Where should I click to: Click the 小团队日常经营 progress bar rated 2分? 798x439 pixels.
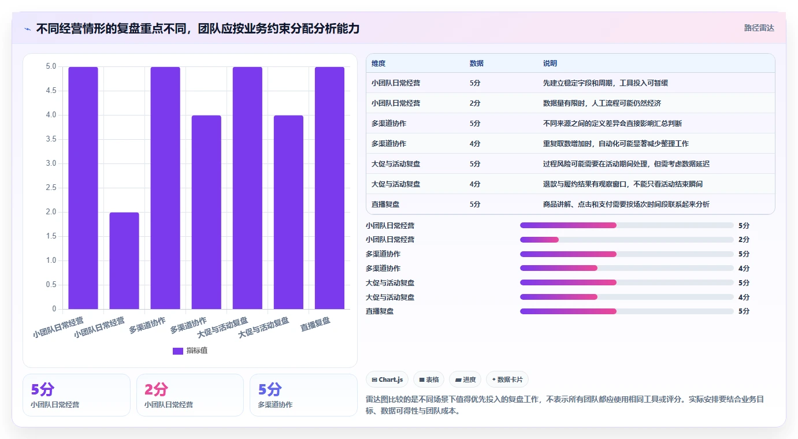[627, 240]
